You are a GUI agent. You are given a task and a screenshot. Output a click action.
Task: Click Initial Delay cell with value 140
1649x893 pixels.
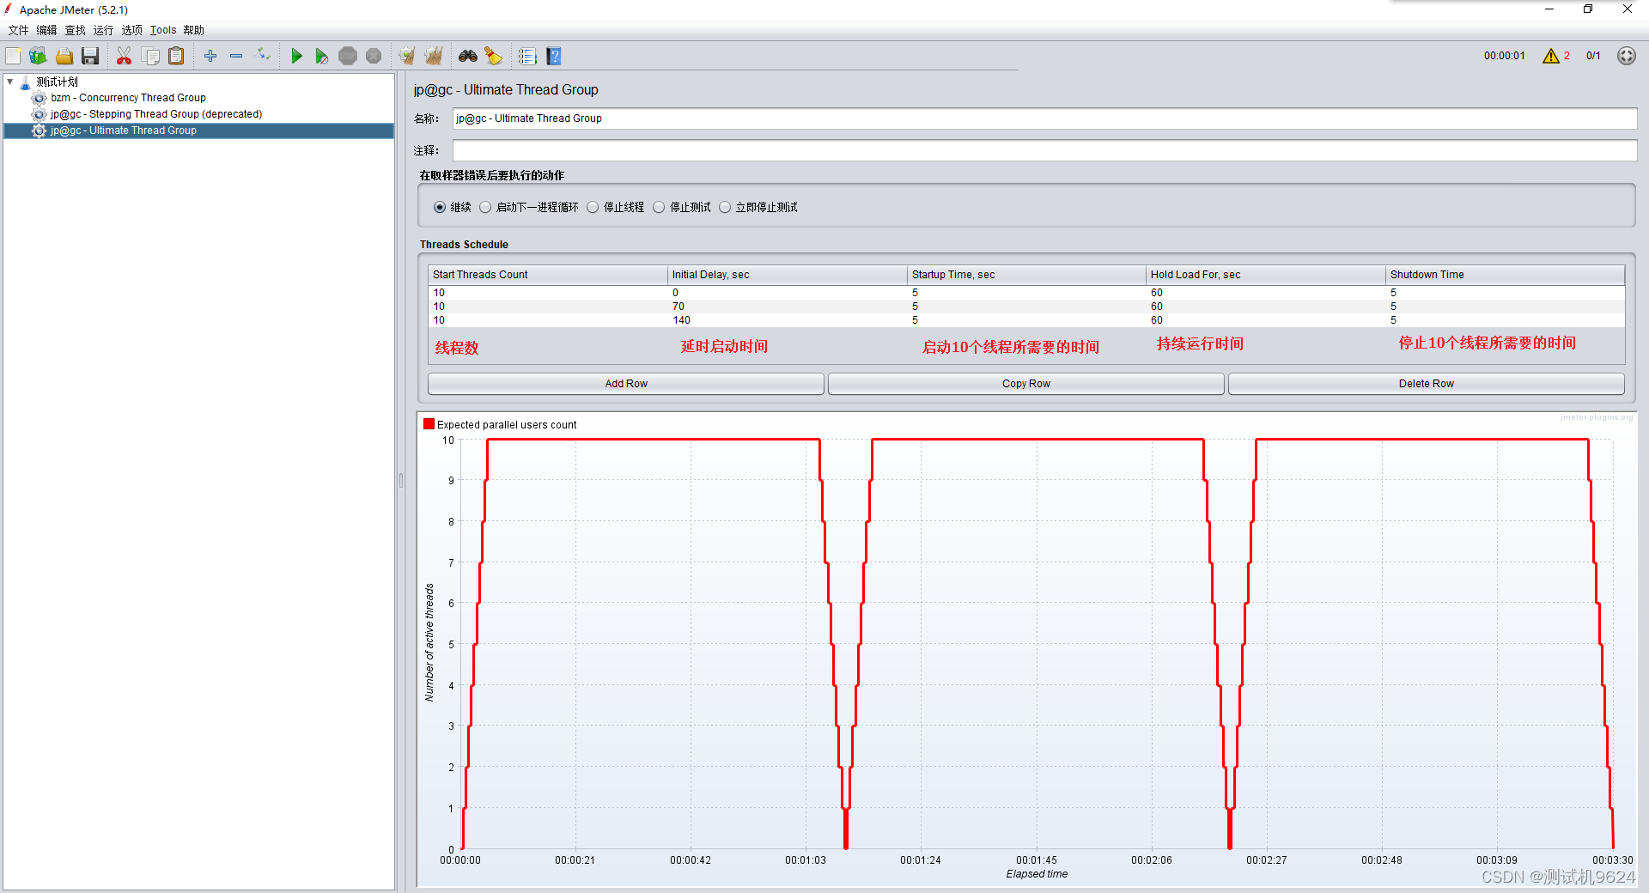click(788, 320)
